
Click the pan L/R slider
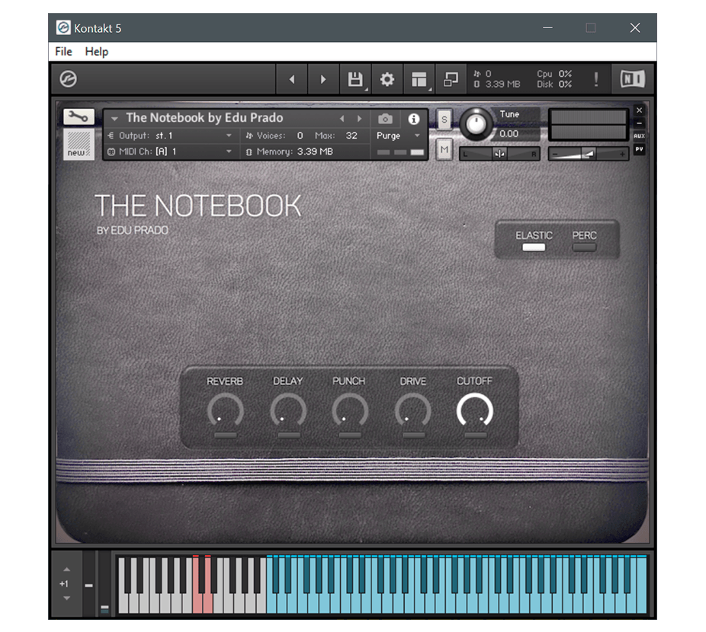499,155
